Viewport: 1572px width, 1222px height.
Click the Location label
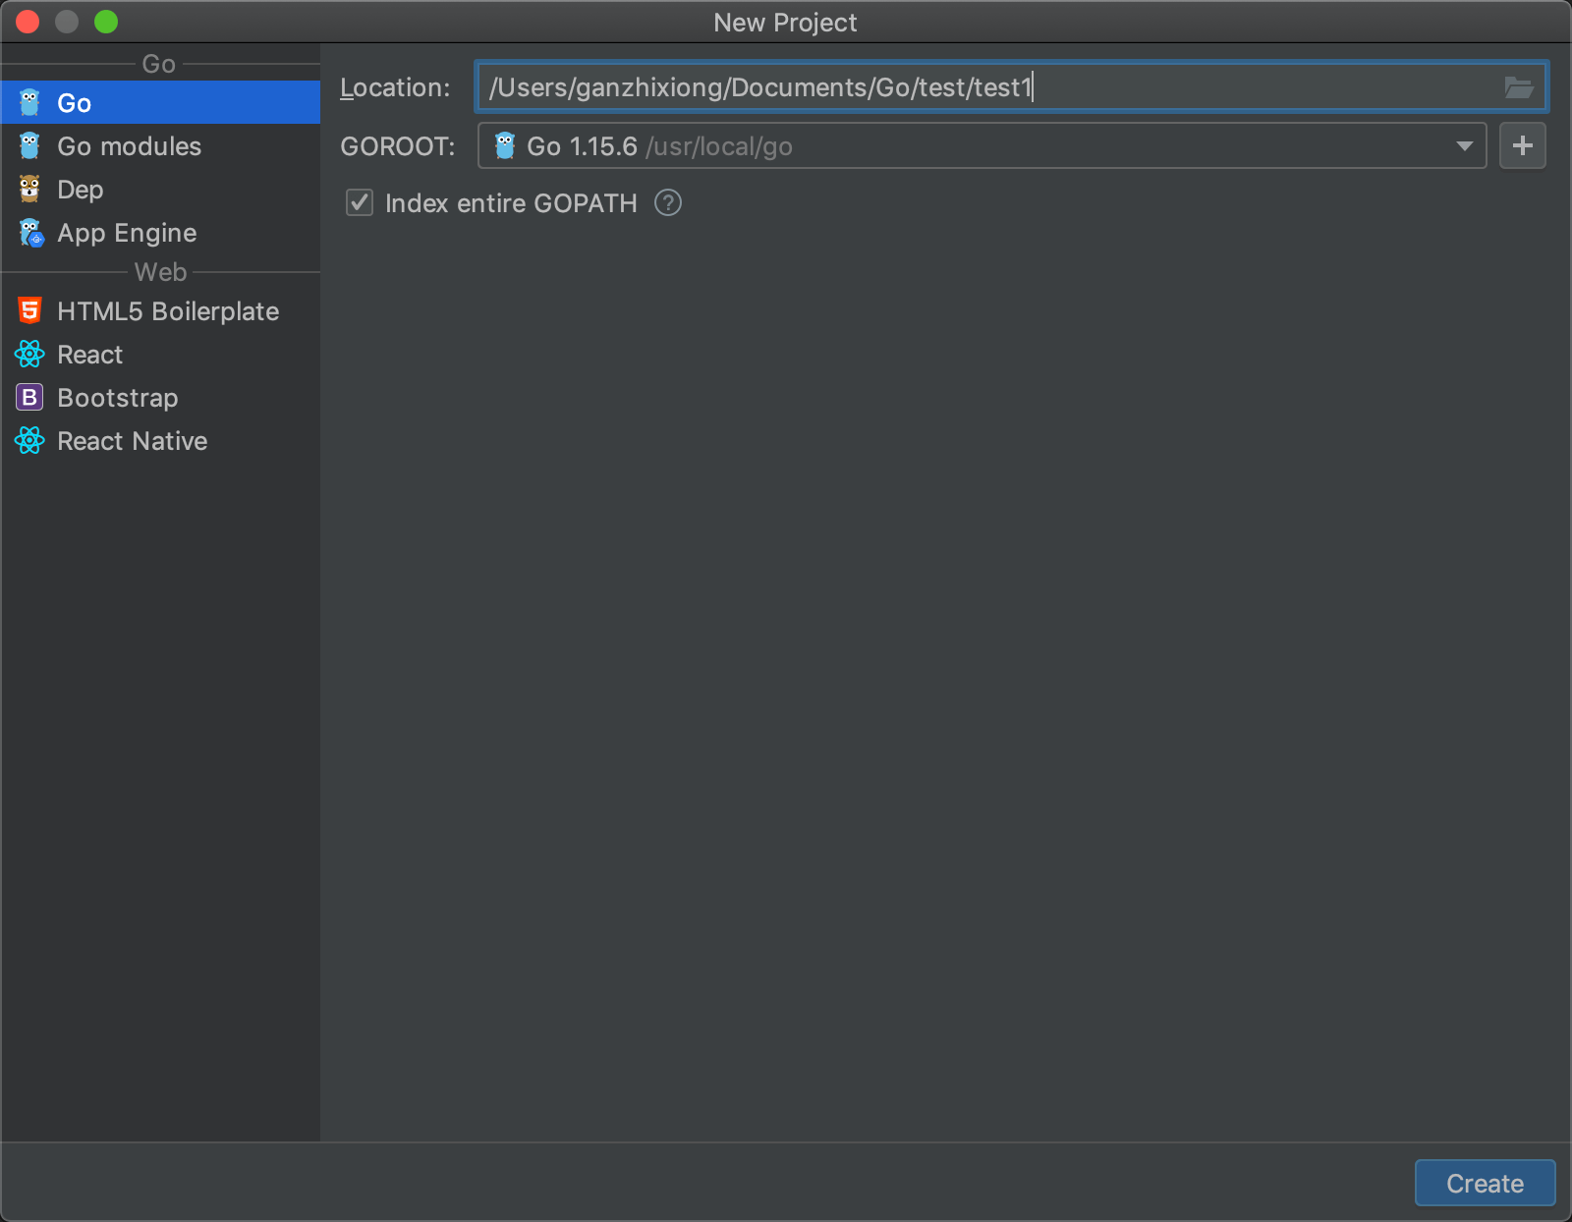395,87
